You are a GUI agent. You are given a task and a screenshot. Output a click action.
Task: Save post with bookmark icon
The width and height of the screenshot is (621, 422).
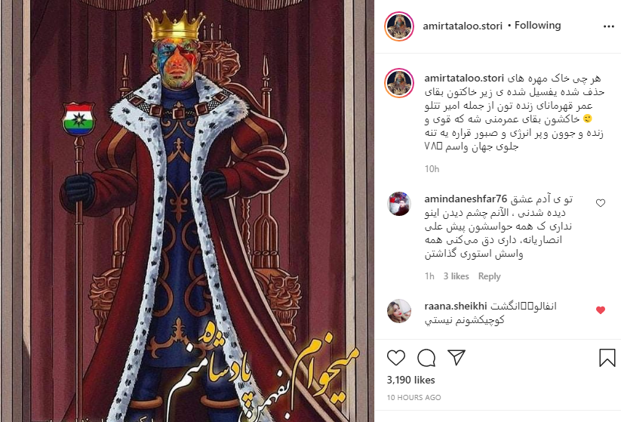607,357
